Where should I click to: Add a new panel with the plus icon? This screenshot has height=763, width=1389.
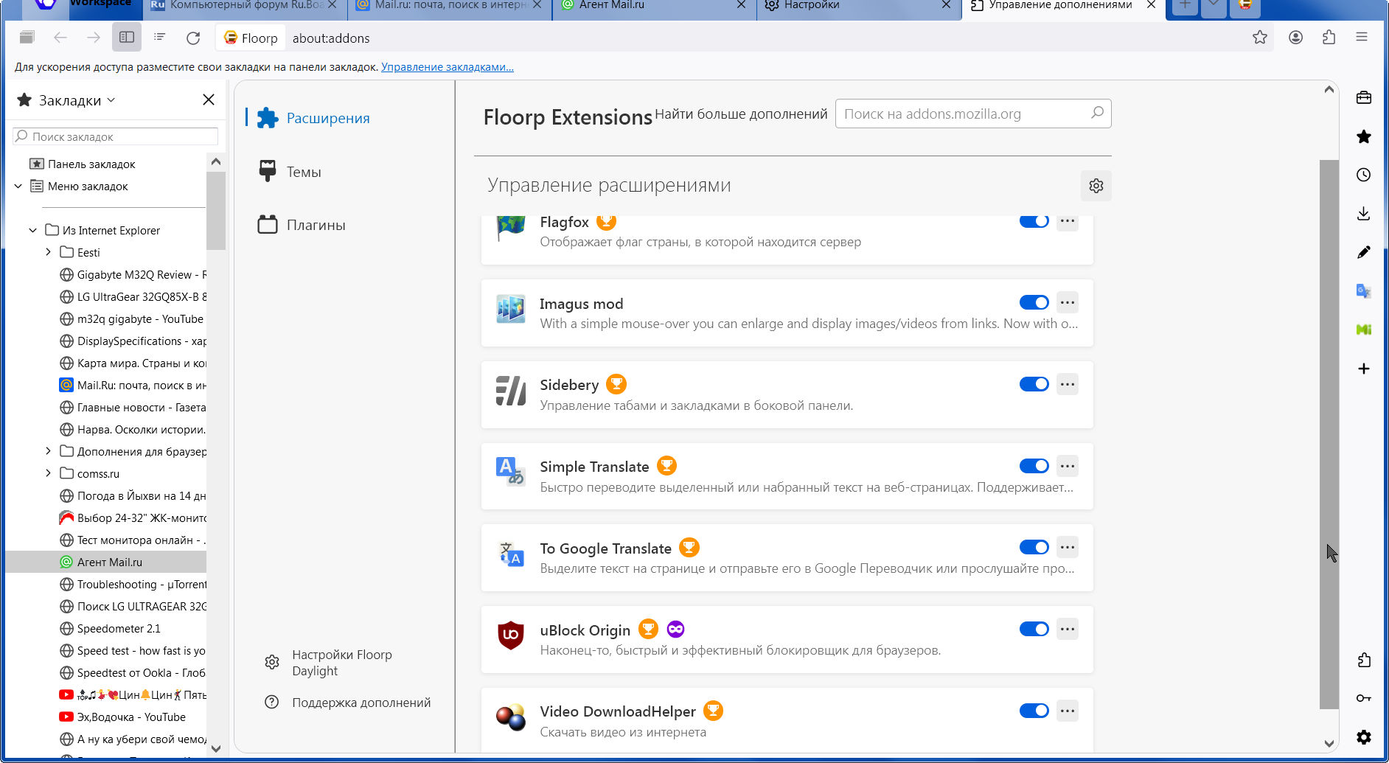pyautogui.click(x=1364, y=369)
